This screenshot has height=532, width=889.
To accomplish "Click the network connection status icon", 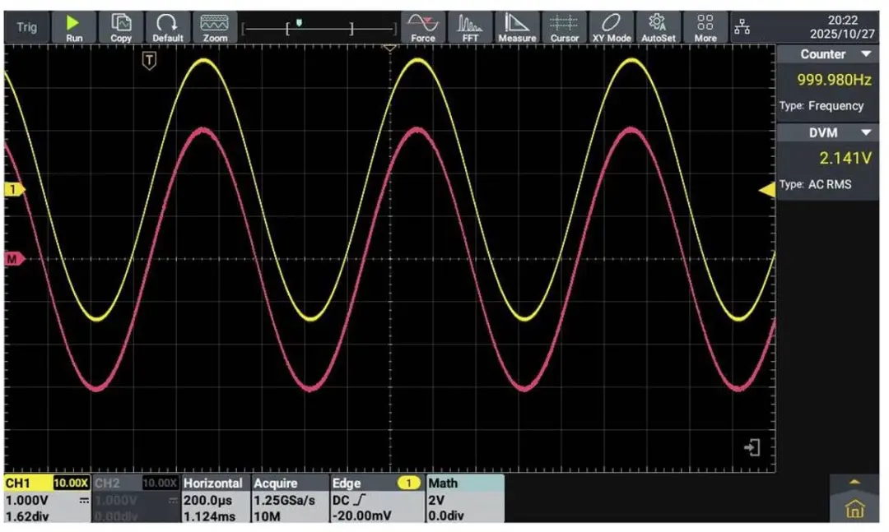I will (742, 26).
